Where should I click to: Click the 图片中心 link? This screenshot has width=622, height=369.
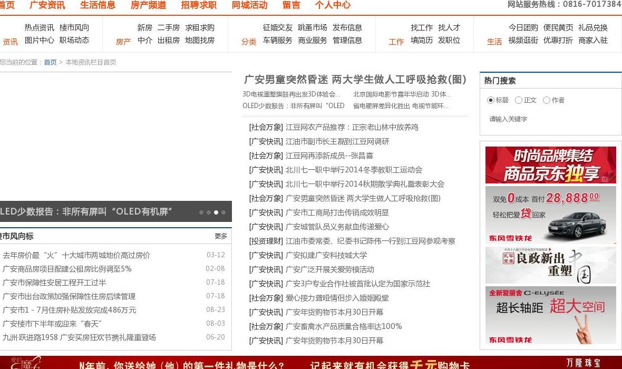coord(40,41)
